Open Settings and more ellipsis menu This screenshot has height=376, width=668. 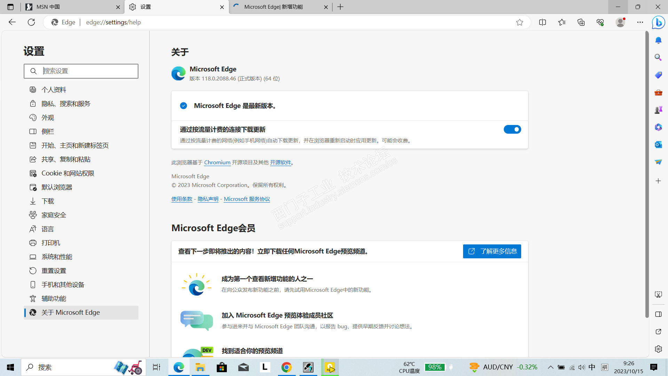point(640,22)
